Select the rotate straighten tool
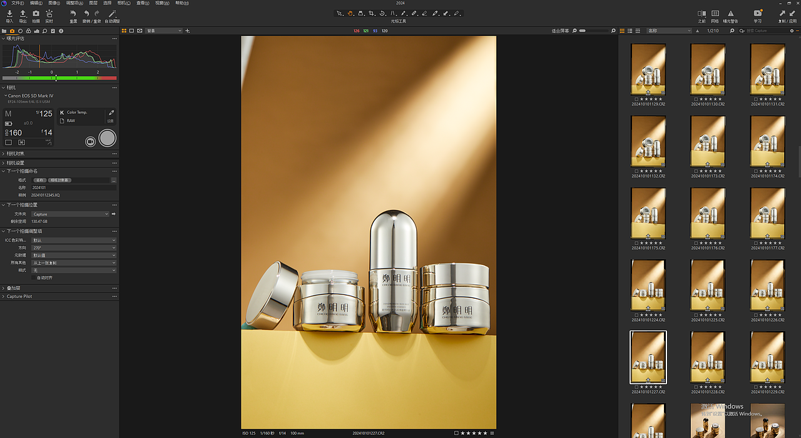 382,13
